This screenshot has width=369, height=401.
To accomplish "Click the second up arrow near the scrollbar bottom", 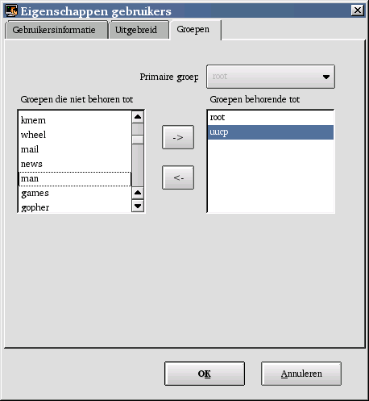I will 138,193.
